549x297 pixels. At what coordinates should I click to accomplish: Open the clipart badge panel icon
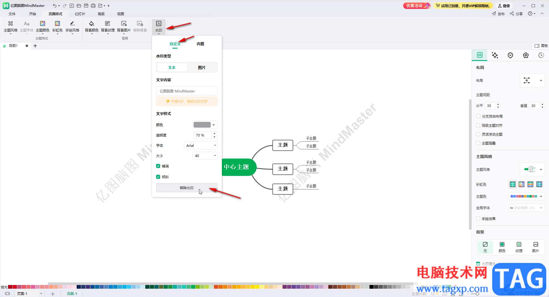pyautogui.click(x=526, y=55)
